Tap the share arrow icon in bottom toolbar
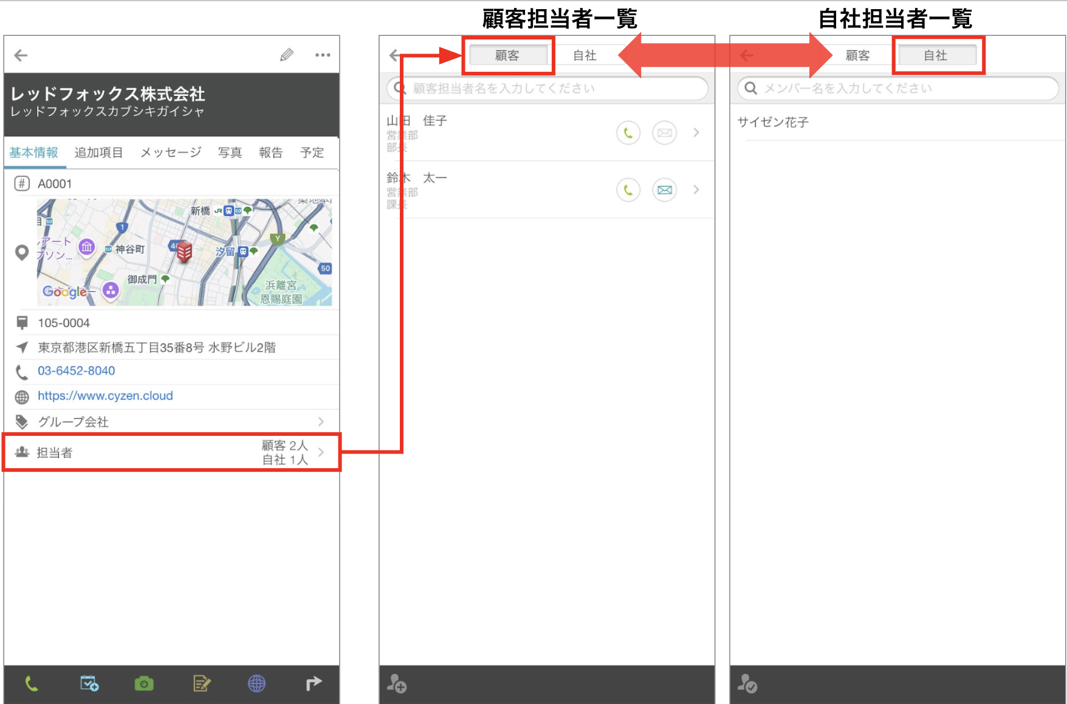 coord(314,684)
